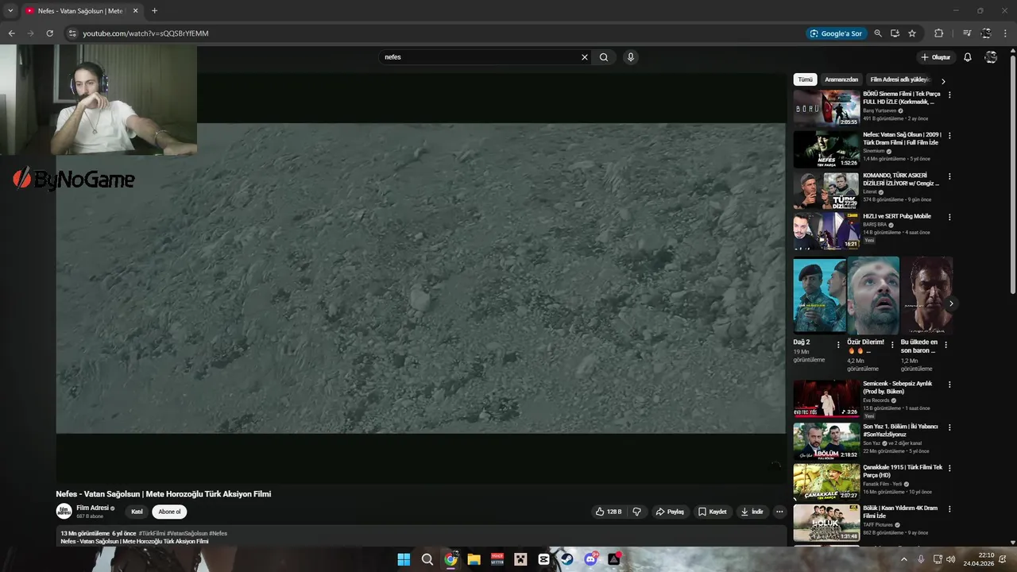Click the Kaydet save button
This screenshot has height=572, width=1017.
(x=712, y=512)
